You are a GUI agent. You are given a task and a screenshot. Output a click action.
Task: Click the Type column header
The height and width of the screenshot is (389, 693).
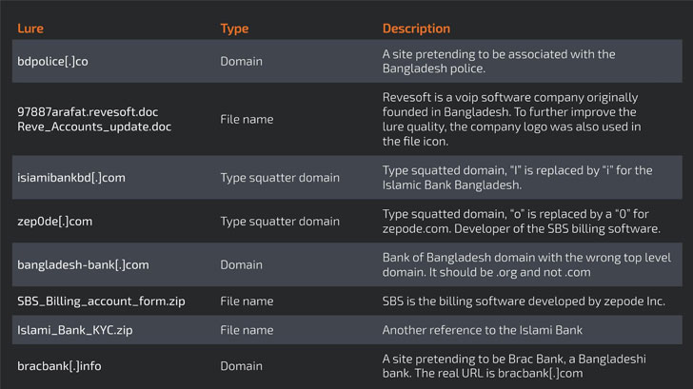pyautogui.click(x=234, y=29)
